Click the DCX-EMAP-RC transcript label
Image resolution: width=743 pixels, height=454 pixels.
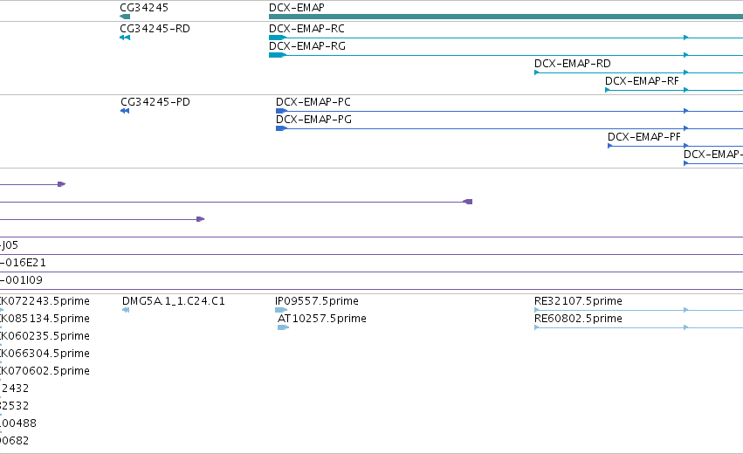coord(306,29)
